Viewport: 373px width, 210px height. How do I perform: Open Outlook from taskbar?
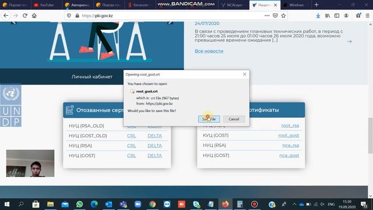click(109, 204)
